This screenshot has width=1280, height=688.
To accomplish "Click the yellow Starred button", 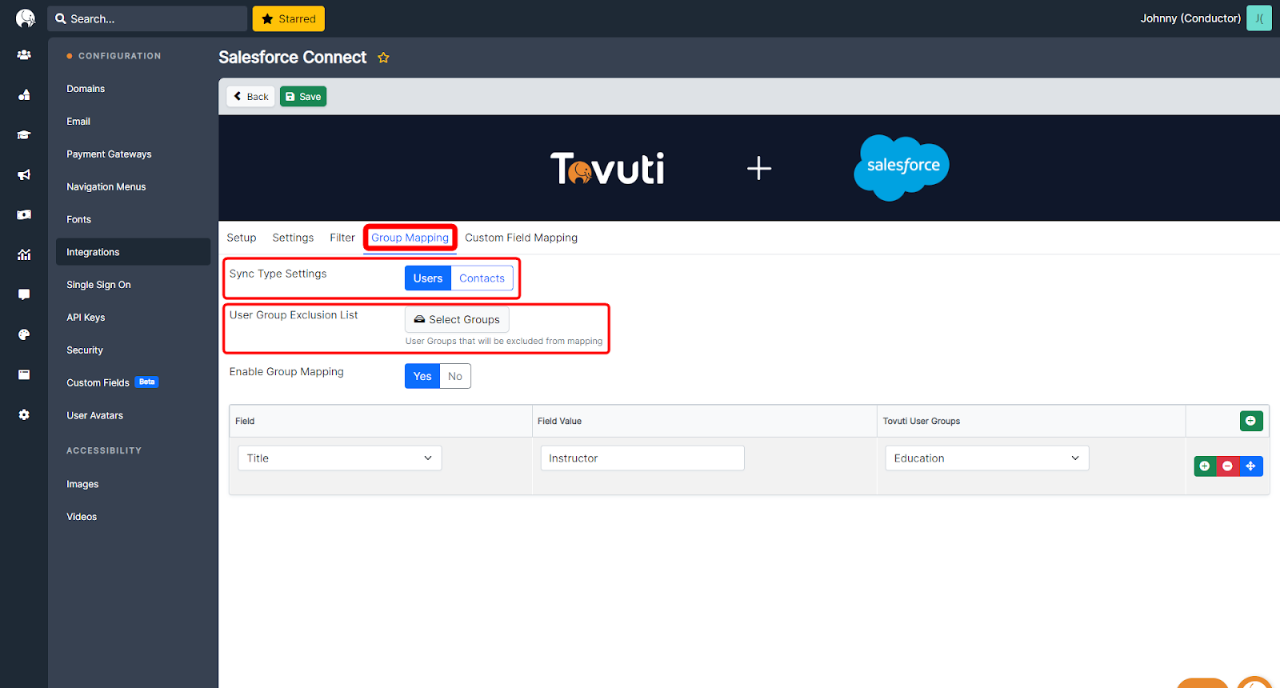I will click(289, 18).
